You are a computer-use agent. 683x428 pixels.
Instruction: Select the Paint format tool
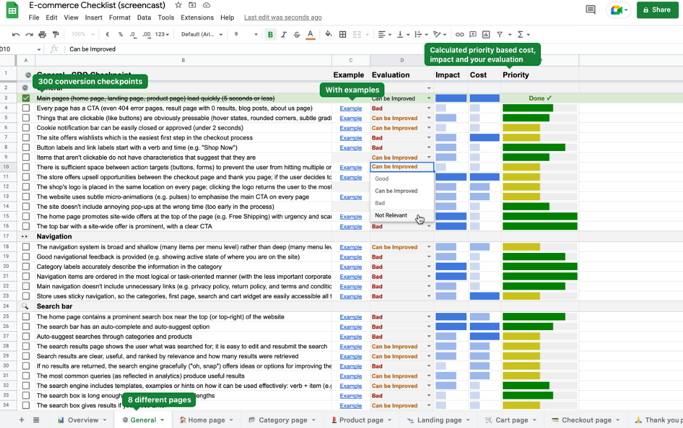(56, 34)
